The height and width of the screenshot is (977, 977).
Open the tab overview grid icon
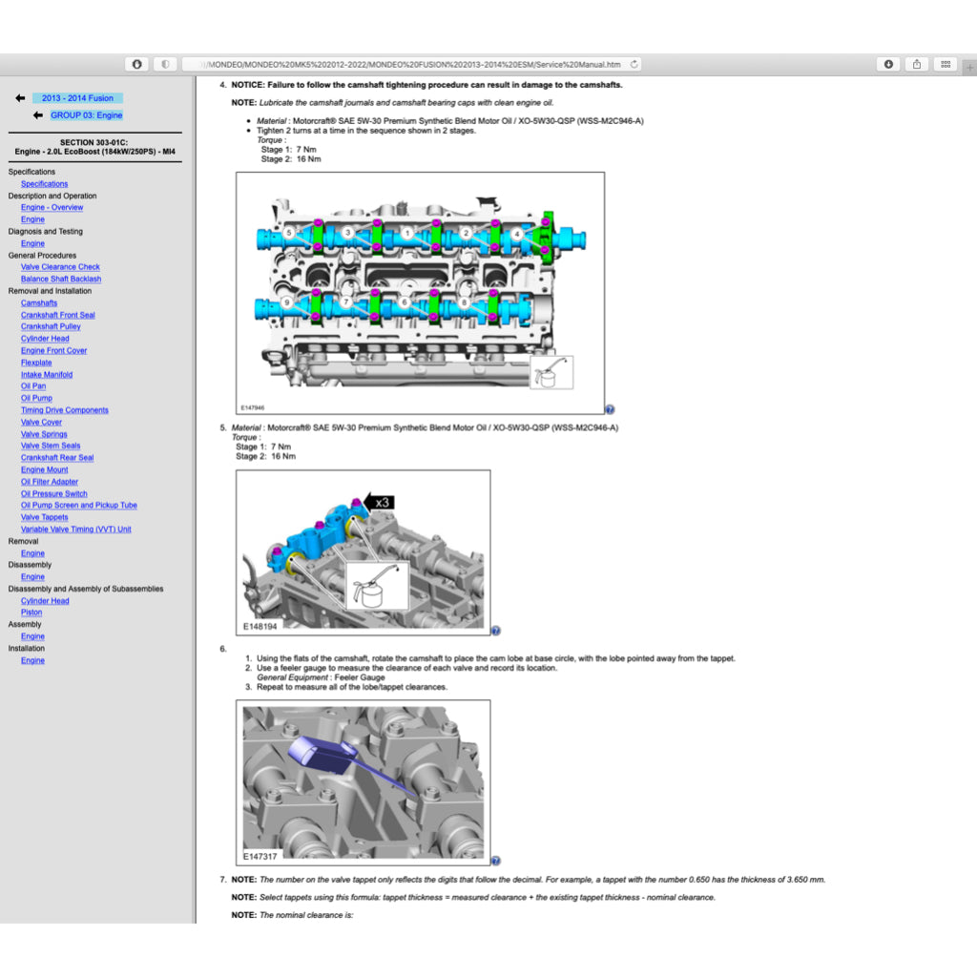[x=945, y=64]
